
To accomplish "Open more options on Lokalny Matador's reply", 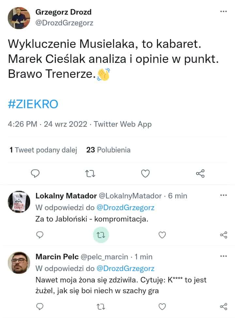I will 224,195.
